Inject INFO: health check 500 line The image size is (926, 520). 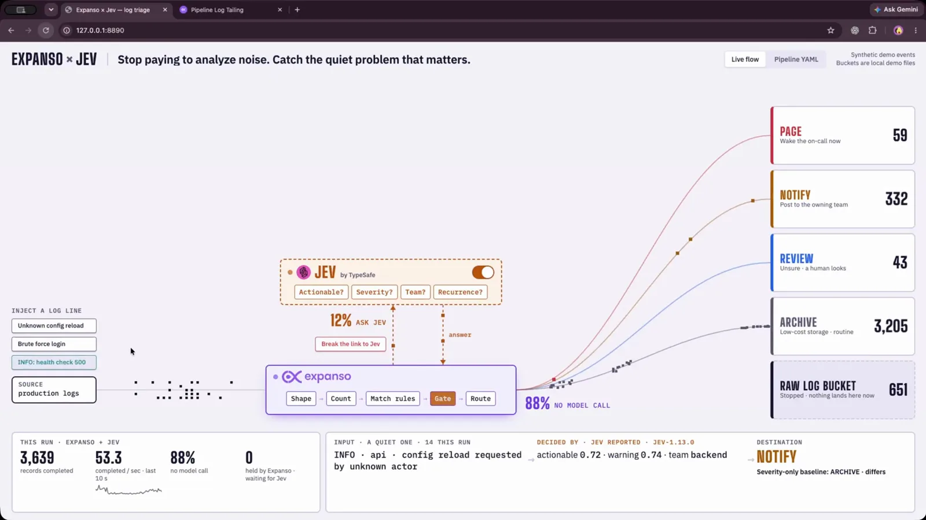click(x=54, y=362)
